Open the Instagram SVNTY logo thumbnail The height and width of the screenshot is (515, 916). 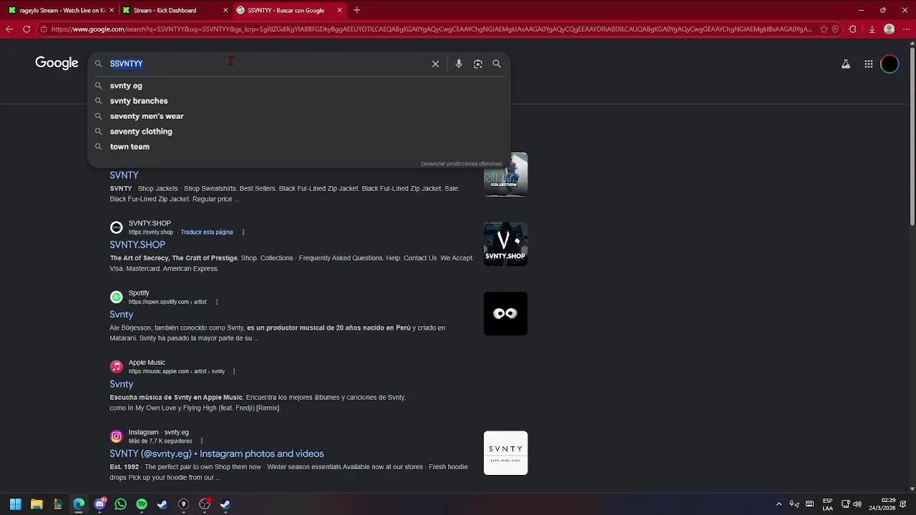pyautogui.click(x=505, y=453)
